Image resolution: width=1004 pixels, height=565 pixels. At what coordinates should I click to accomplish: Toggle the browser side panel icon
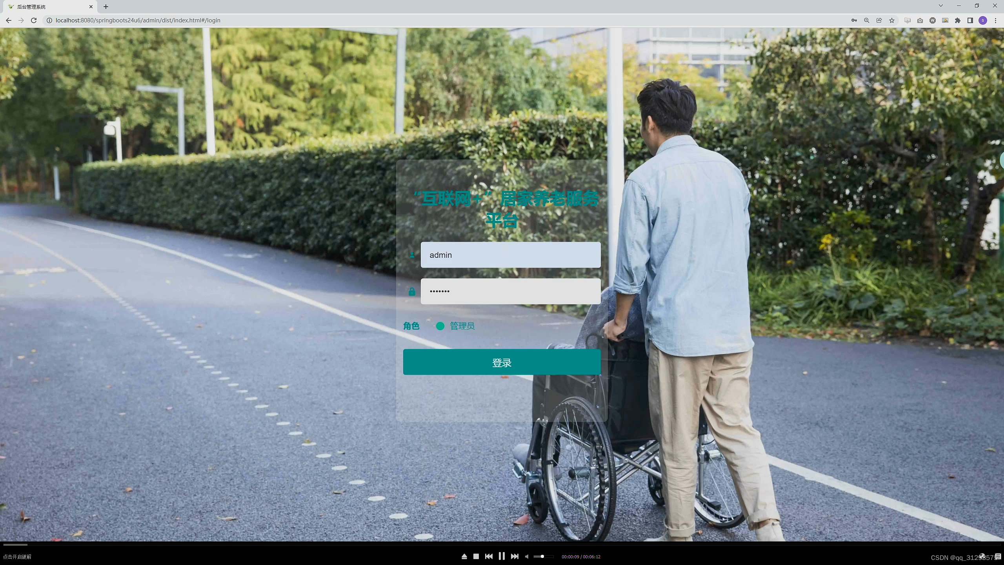click(970, 20)
